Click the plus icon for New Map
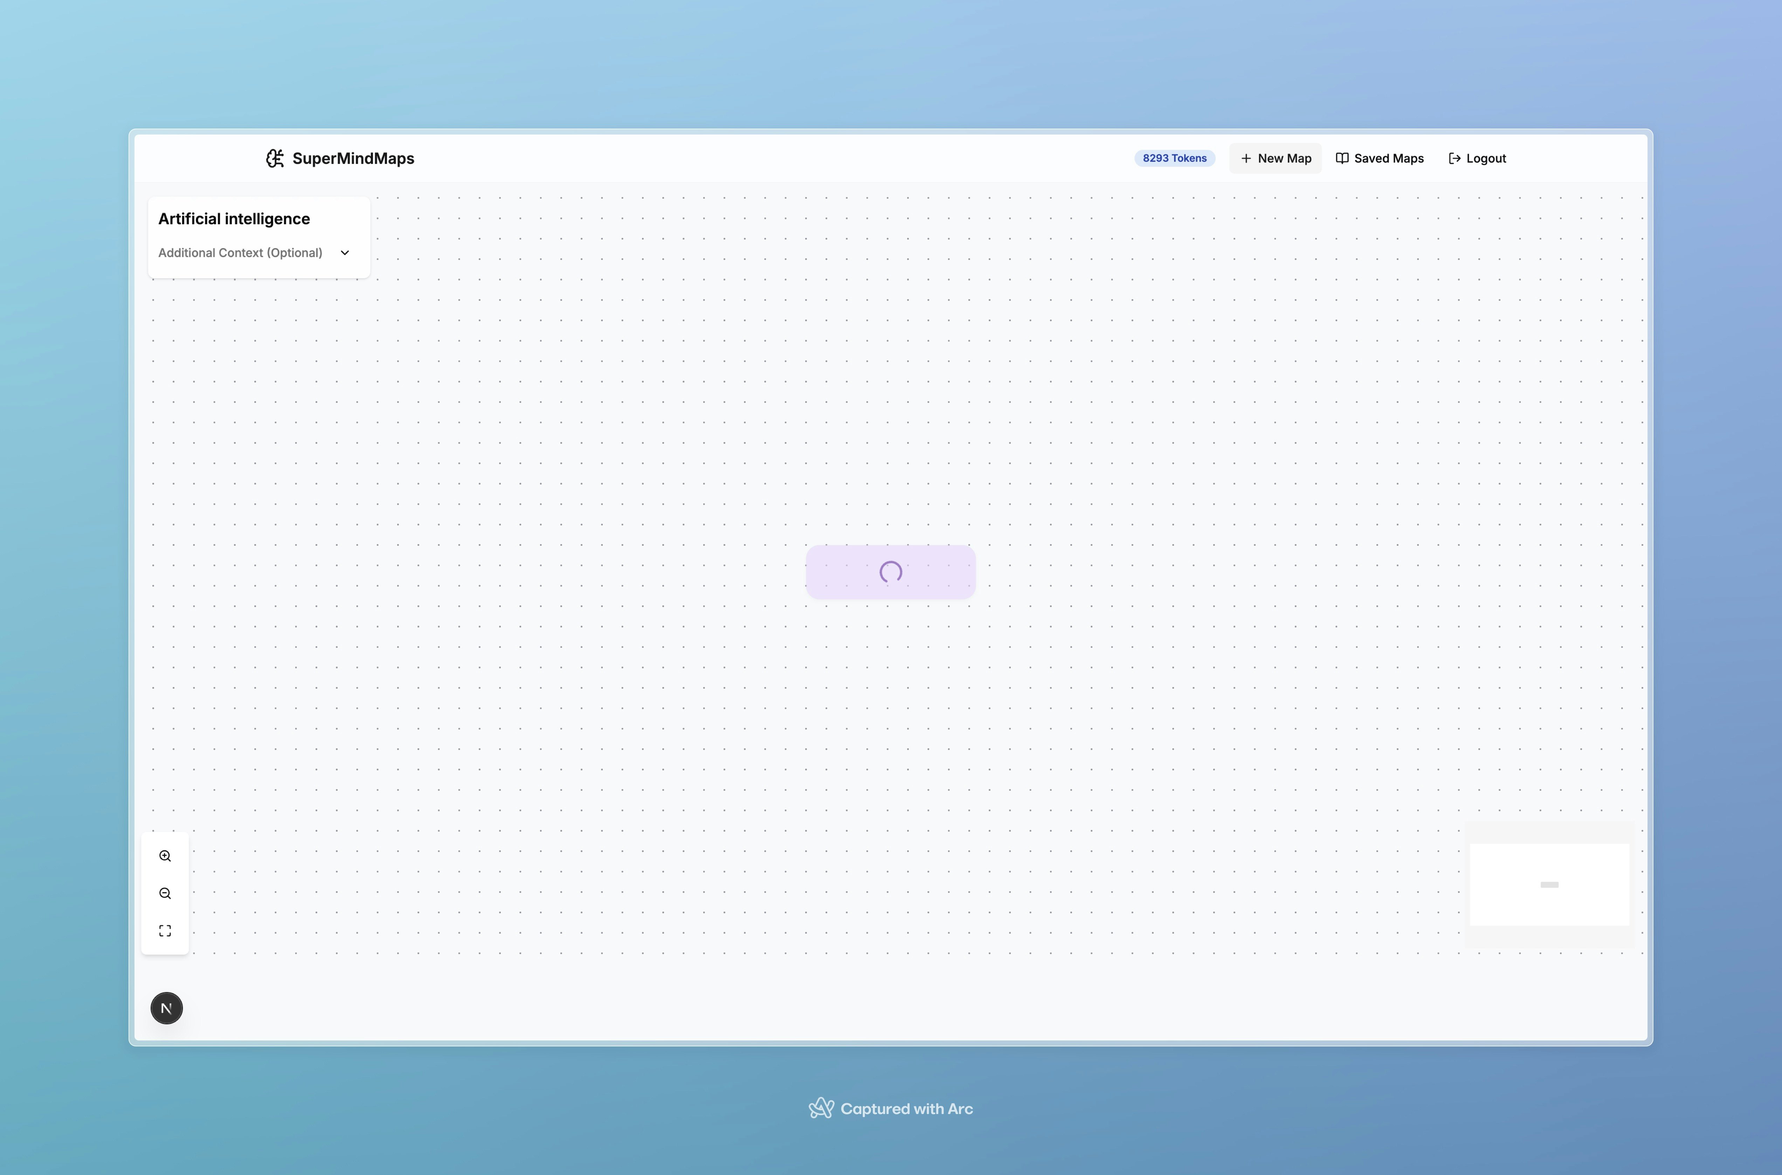The width and height of the screenshot is (1782, 1175). (1246, 158)
